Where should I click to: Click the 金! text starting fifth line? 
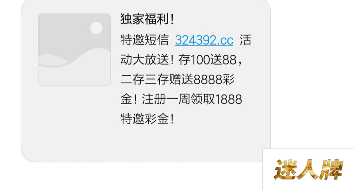[129, 99]
